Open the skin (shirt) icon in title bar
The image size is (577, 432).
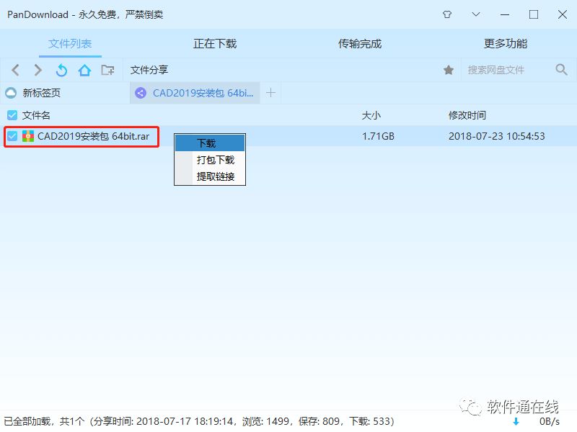(447, 14)
